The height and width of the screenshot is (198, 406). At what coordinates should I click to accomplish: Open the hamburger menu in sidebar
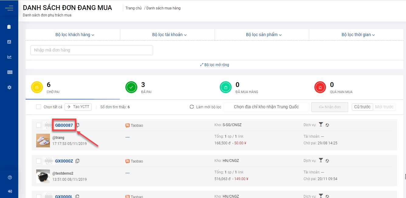tap(9, 8)
